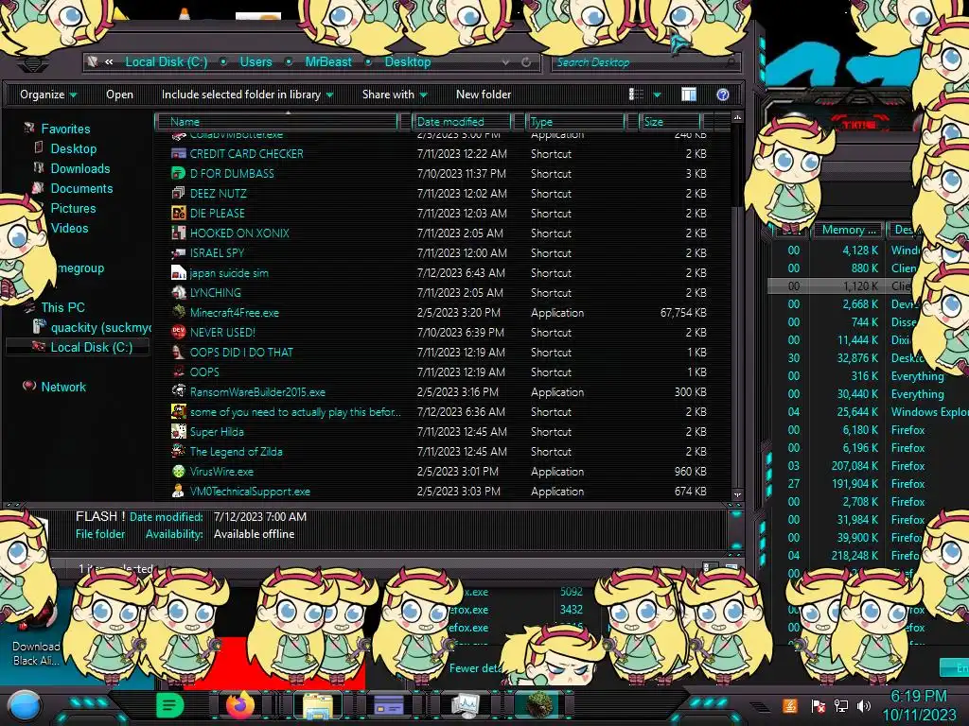Sort files by Name column
Screen dimensions: 969x726
[277, 122]
